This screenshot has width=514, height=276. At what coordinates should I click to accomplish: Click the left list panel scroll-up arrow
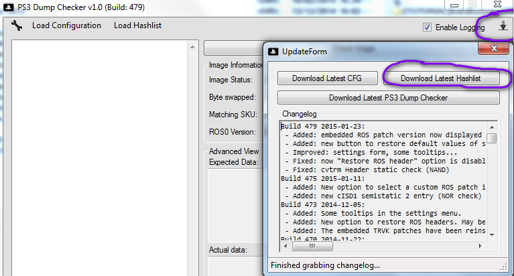pos(192,47)
